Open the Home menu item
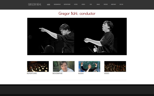The height and width of the screenshot is (96, 154). 49,4
